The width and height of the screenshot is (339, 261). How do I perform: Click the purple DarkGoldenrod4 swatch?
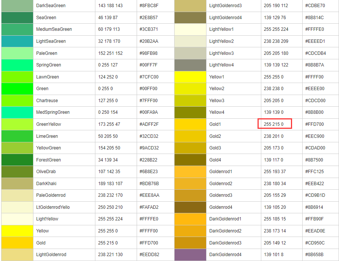pyautogui.click(x=190, y=255)
